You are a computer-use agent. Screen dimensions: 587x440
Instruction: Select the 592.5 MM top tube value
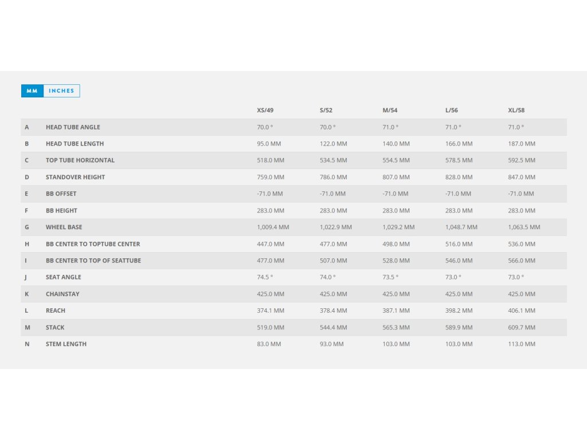coord(522,160)
